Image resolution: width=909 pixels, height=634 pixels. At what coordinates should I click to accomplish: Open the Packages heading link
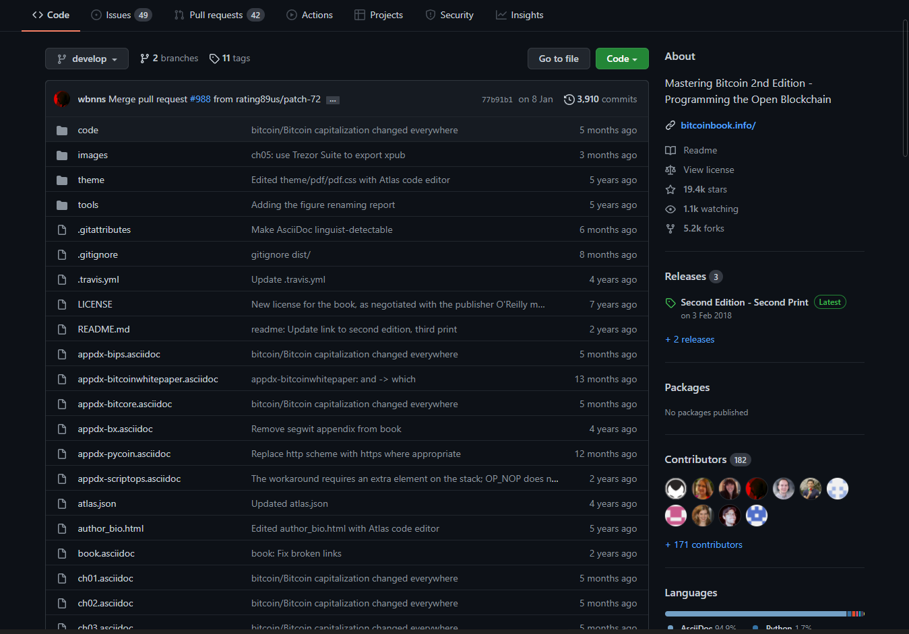click(x=687, y=388)
